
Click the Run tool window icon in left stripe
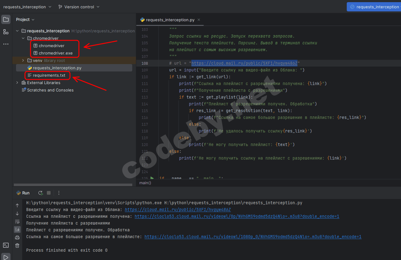coord(6,257)
